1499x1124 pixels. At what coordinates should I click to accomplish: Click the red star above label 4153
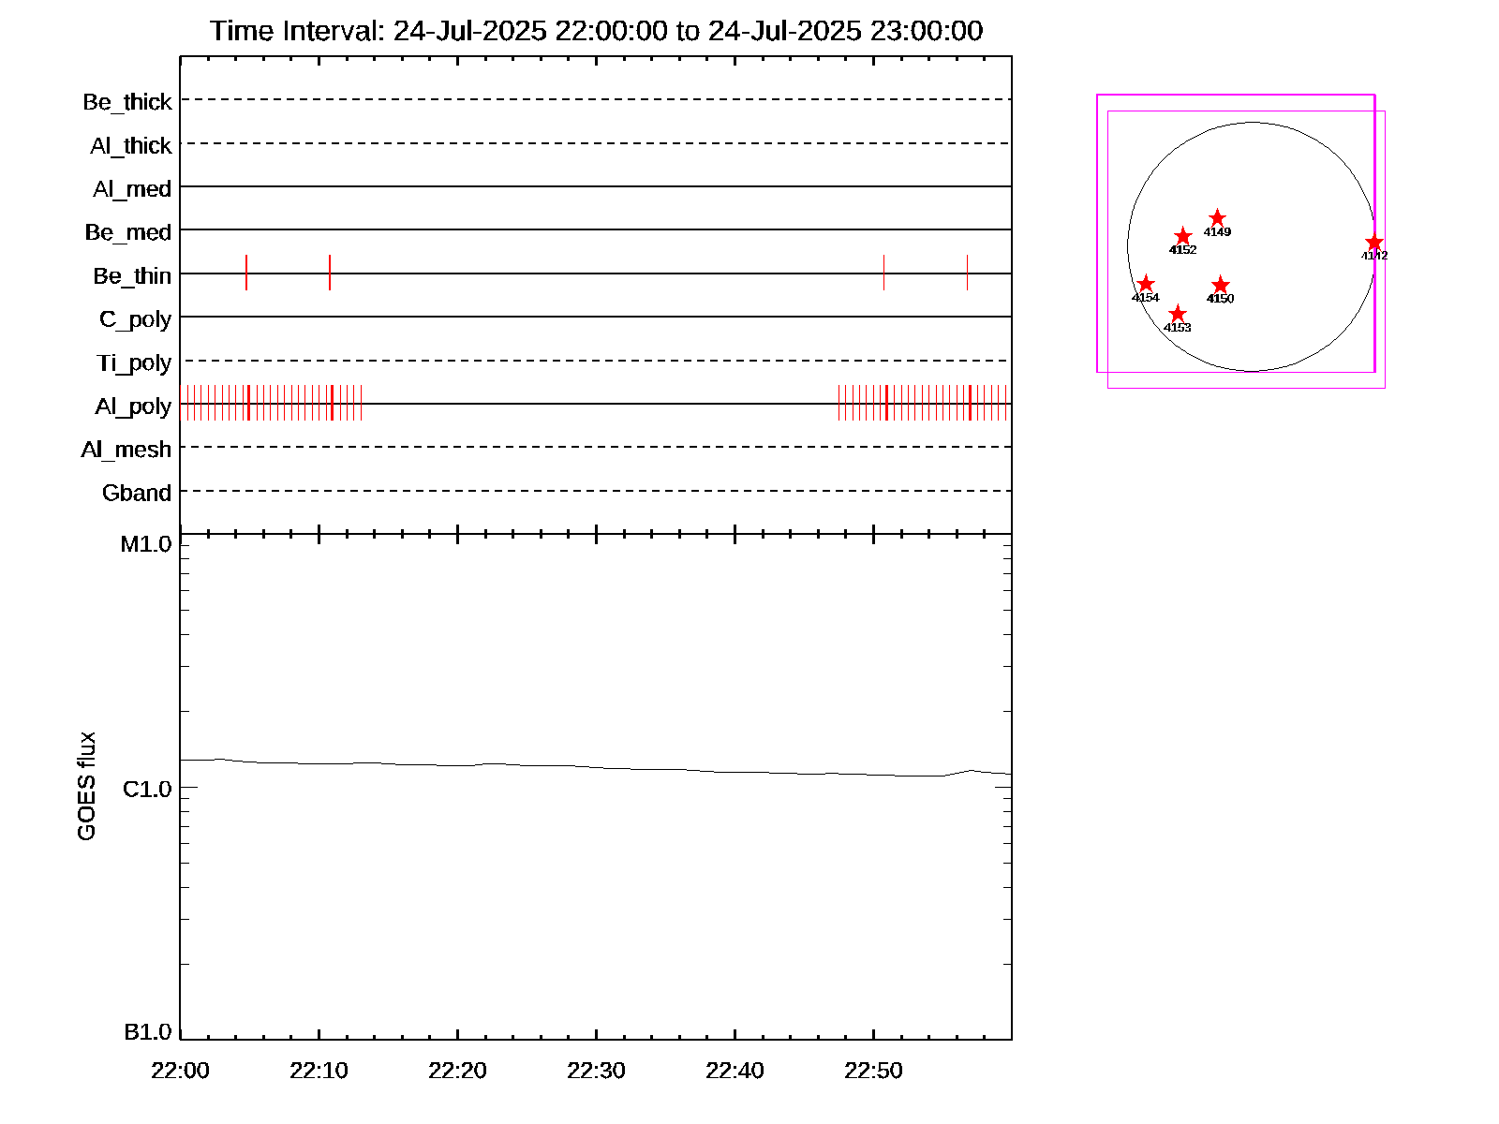(x=1178, y=314)
